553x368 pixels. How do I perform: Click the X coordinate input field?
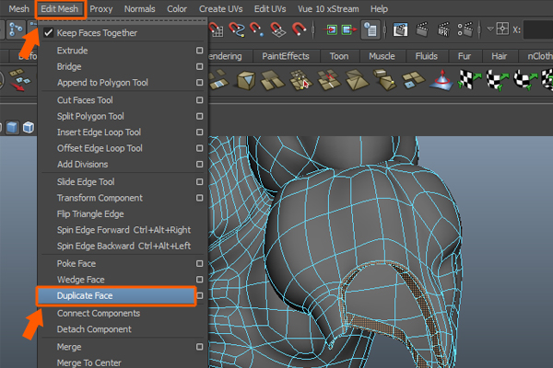tap(538, 29)
